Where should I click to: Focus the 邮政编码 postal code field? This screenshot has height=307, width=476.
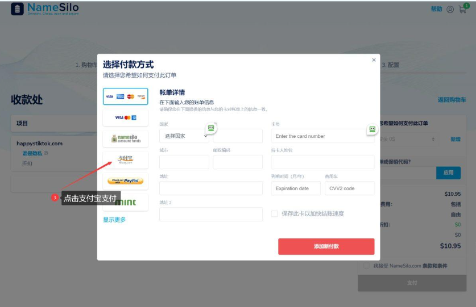tap(238, 162)
